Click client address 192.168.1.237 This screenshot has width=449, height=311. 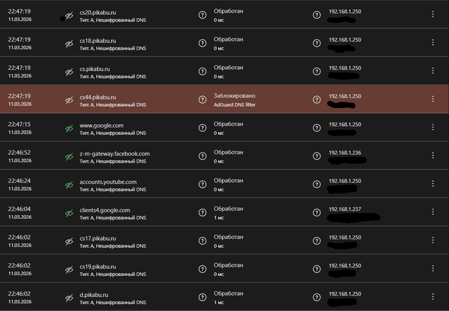(x=344, y=209)
